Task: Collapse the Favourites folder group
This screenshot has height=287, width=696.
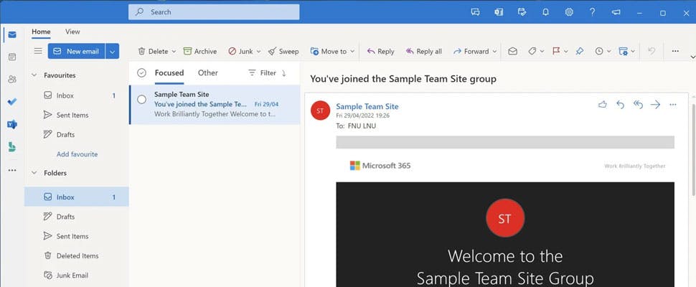Action: (x=33, y=75)
